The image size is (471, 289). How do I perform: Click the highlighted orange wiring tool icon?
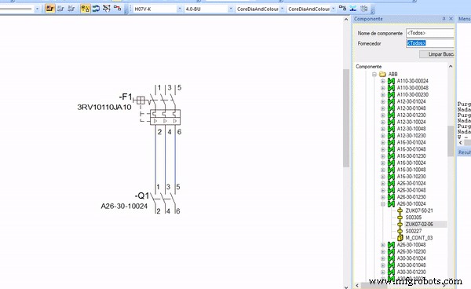(x=50, y=9)
